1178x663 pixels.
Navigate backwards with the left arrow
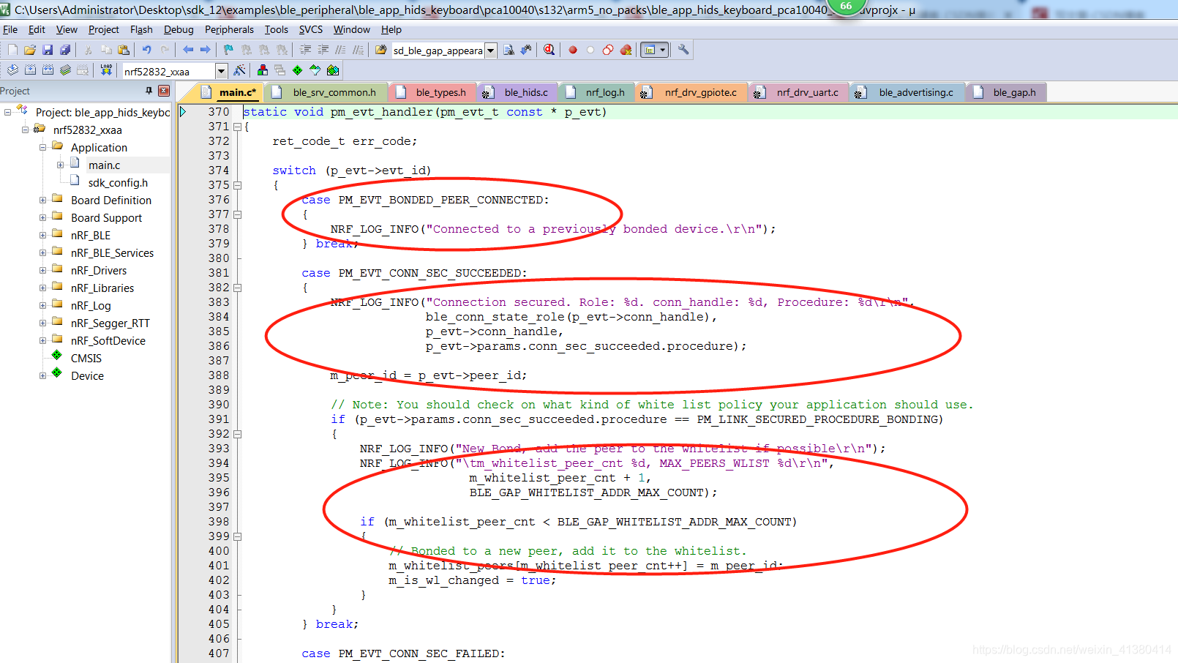tap(188, 50)
